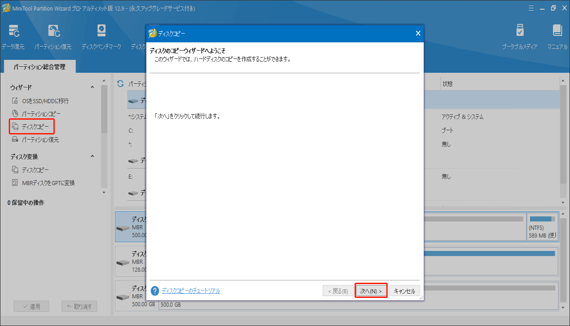
Task: Click the sidebar パーティション復元 drive icon
Action: coord(15,140)
